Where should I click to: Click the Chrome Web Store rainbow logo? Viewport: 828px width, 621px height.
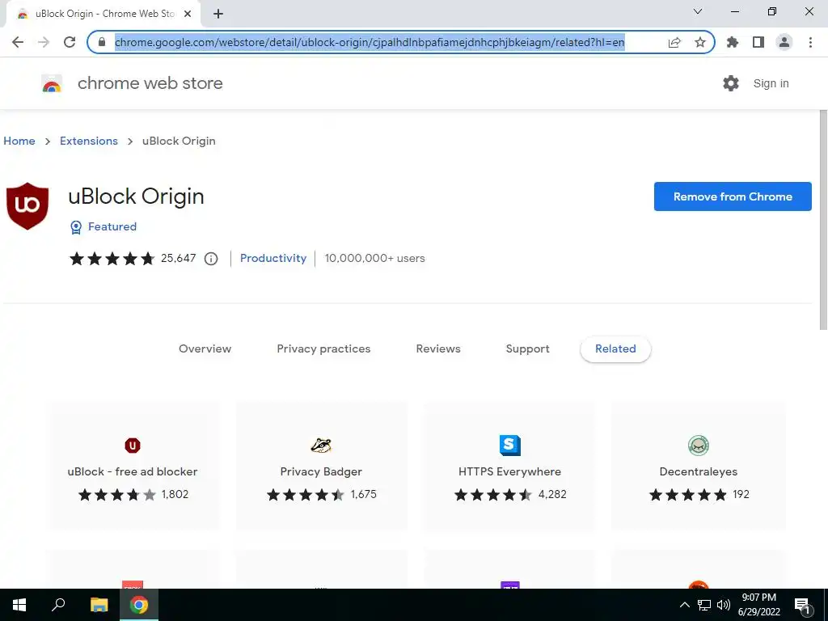tap(52, 83)
